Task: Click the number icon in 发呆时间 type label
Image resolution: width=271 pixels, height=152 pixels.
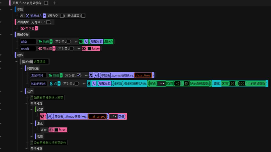Action: 50,75
